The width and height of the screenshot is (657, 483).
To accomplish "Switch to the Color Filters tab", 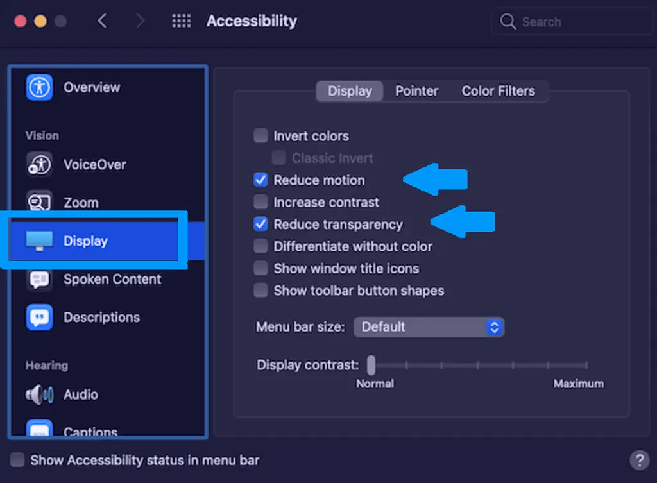I will coord(498,91).
